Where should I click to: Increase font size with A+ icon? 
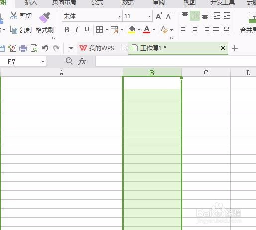(x=159, y=16)
